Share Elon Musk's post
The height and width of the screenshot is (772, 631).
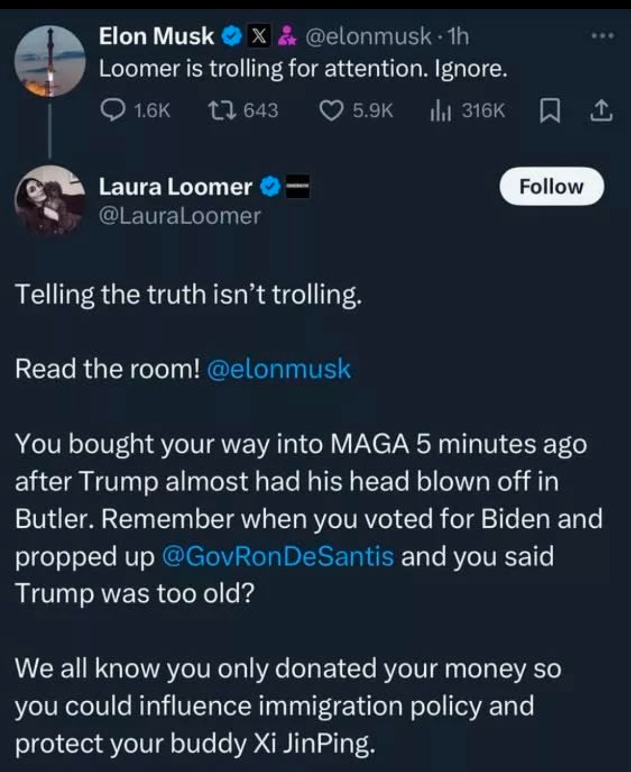[601, 110]
